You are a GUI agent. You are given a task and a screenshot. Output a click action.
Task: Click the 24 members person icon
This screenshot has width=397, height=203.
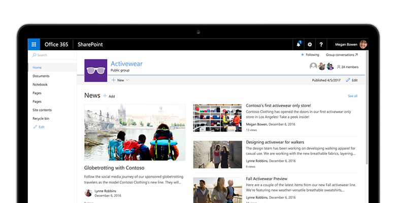(339, 67)
